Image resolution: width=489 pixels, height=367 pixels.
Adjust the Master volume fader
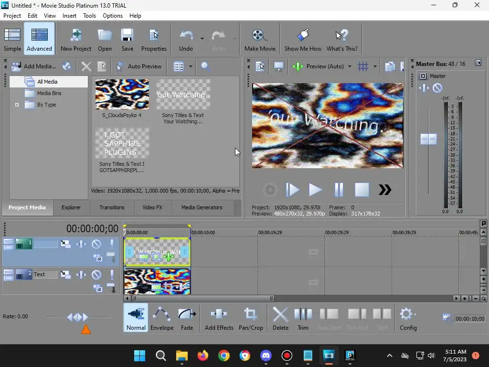428,139
